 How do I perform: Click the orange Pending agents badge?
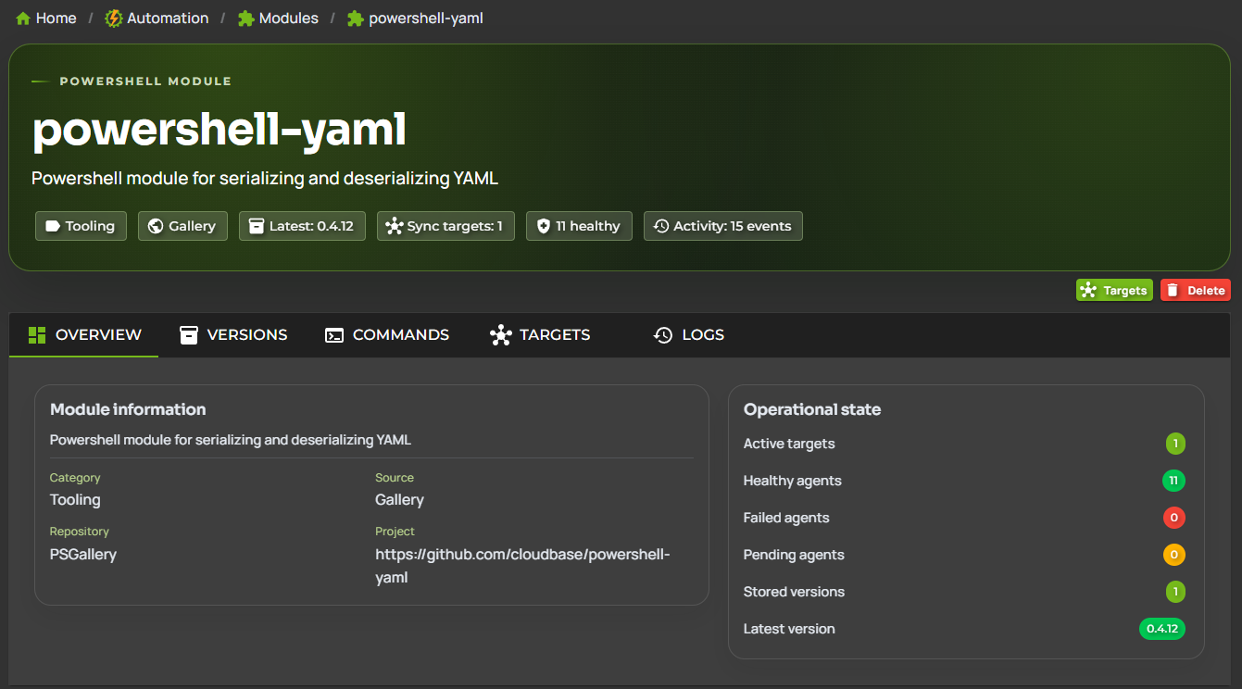[x=1173, y=555]
